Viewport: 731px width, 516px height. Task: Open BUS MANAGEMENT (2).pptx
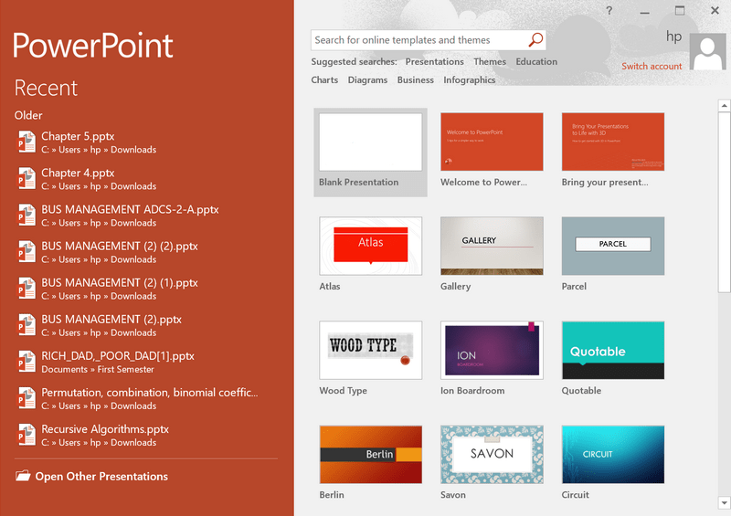[x=146, y=325]
